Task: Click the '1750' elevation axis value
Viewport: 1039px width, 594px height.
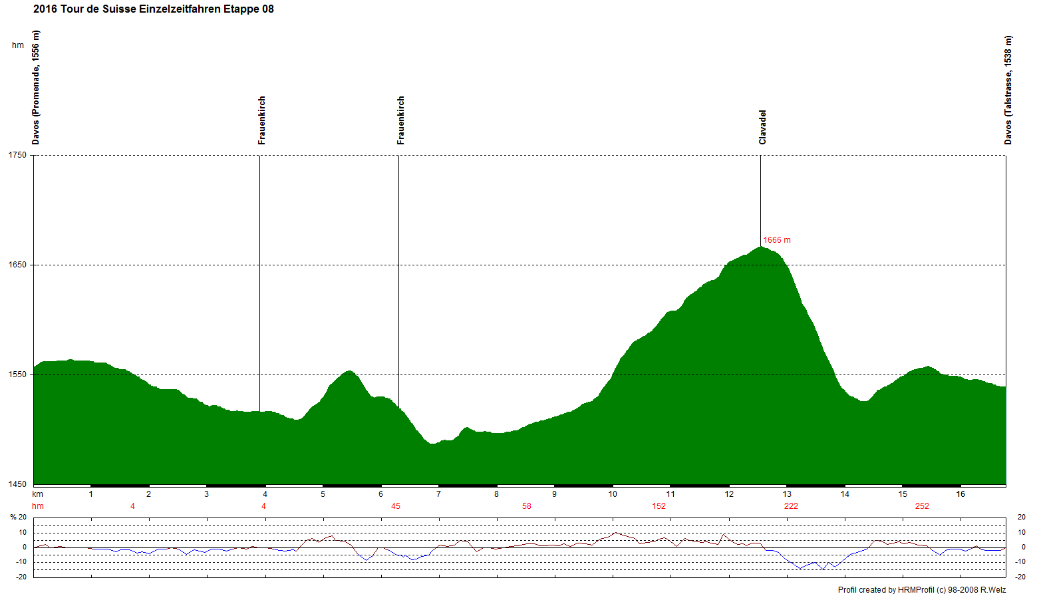Action: click(x=18, y=155)
